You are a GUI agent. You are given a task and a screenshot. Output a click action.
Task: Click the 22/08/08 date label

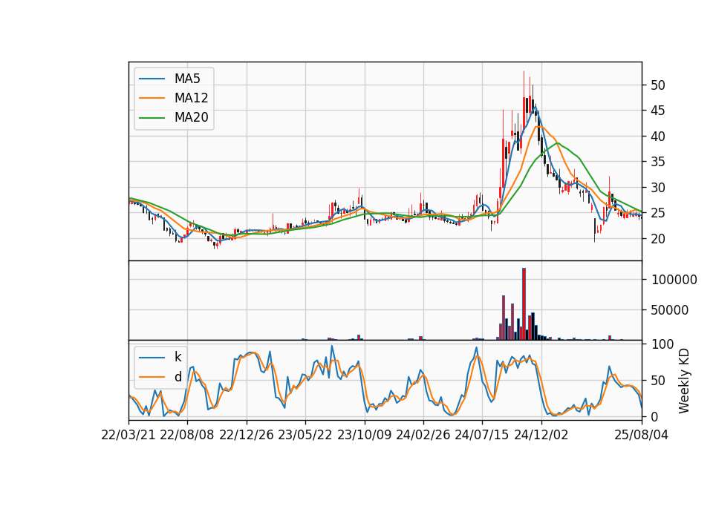[187, 435]
